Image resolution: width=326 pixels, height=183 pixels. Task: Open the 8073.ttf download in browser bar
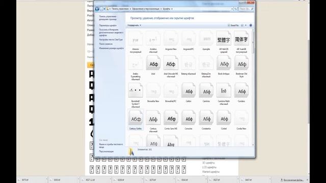(x=32, y=180)
